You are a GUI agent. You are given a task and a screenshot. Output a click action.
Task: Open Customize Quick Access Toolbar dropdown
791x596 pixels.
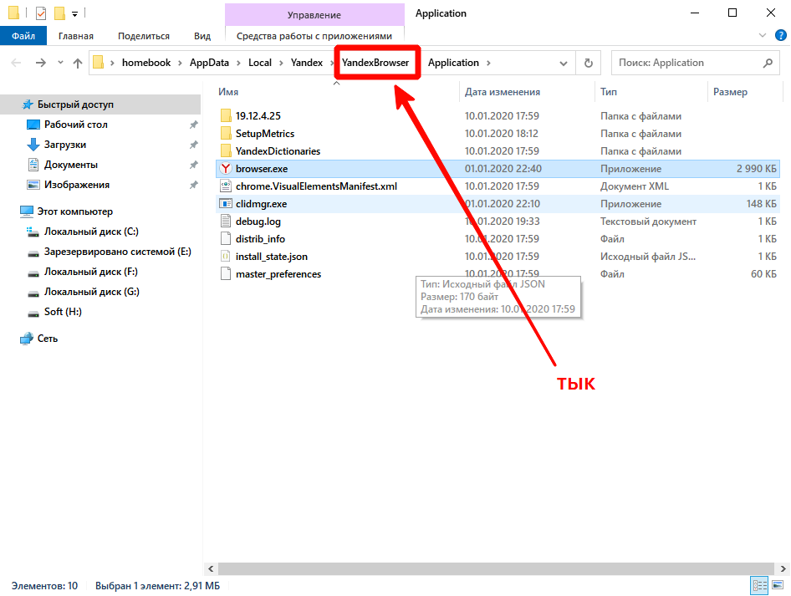click(74, 13)
